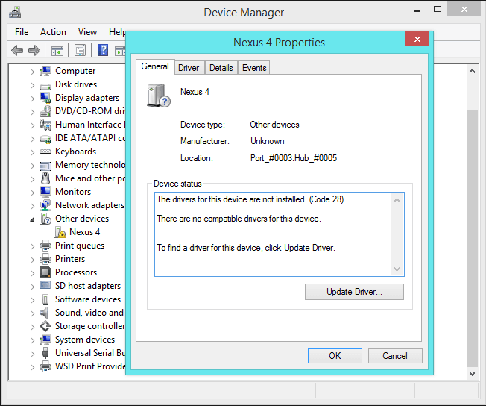Open the Action menu
Image resolution: width=486 pixels, height=406 pixels.
click(53, 32)
